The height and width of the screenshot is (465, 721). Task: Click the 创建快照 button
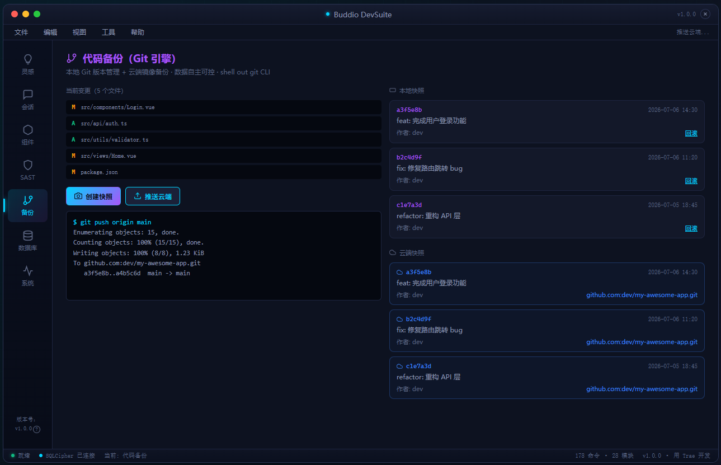coord(93,196)
